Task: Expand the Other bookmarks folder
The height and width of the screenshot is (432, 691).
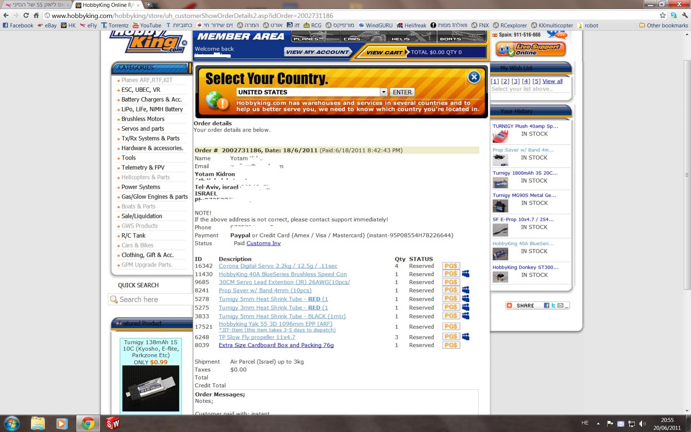Action: [664, 25]
